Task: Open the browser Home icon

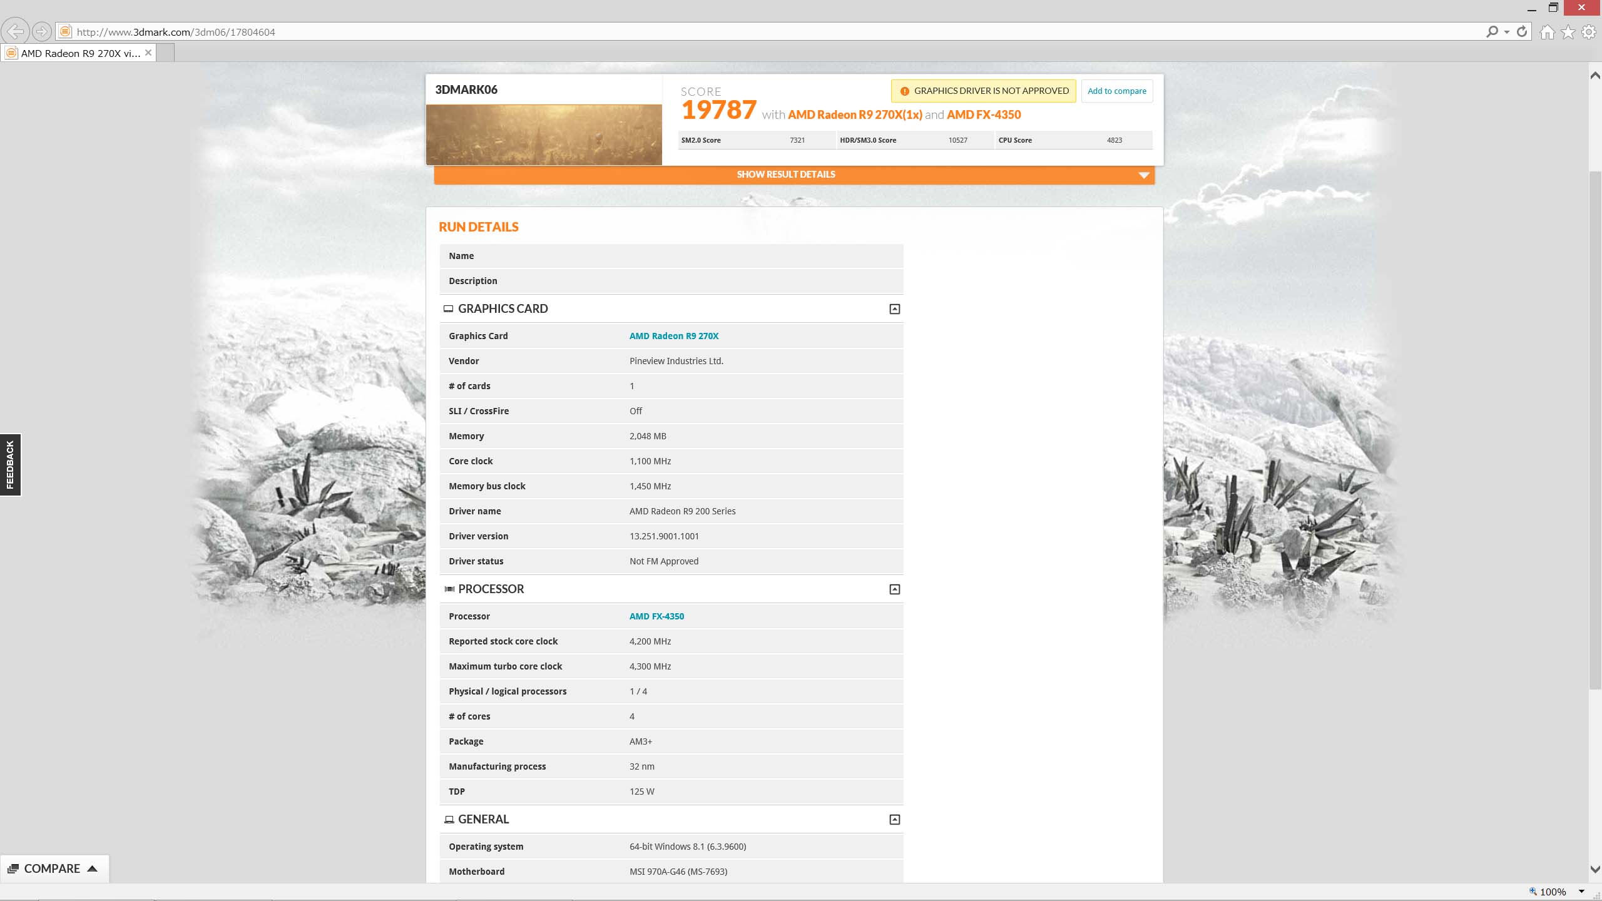Action: coord(1547,32)
